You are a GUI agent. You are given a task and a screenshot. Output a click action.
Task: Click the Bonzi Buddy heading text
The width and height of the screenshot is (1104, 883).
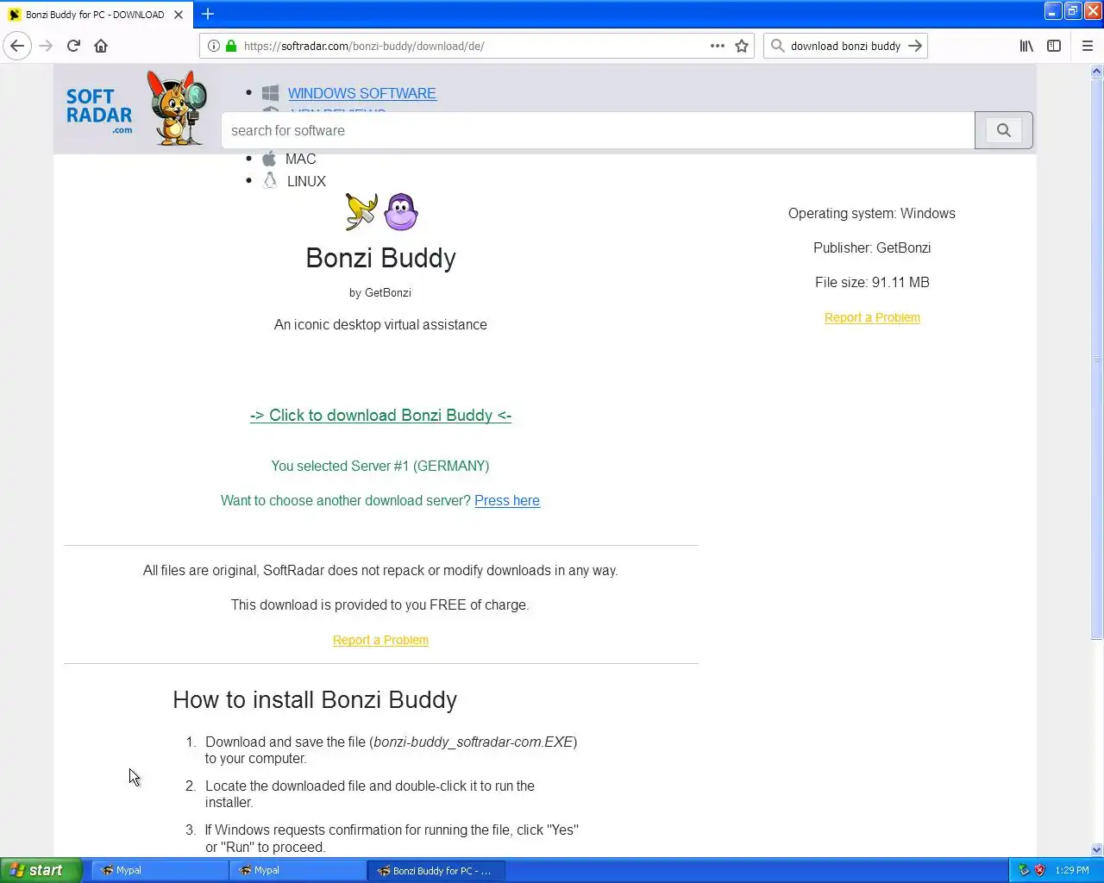(380, 258)
